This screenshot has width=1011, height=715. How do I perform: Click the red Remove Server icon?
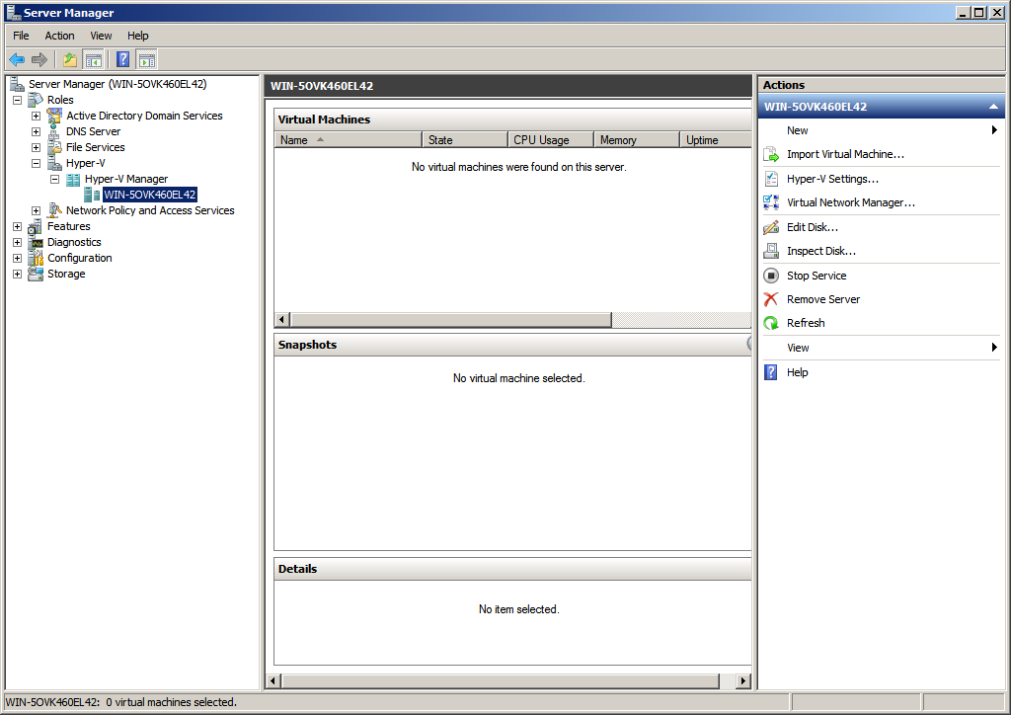click(x=771, y=299)
